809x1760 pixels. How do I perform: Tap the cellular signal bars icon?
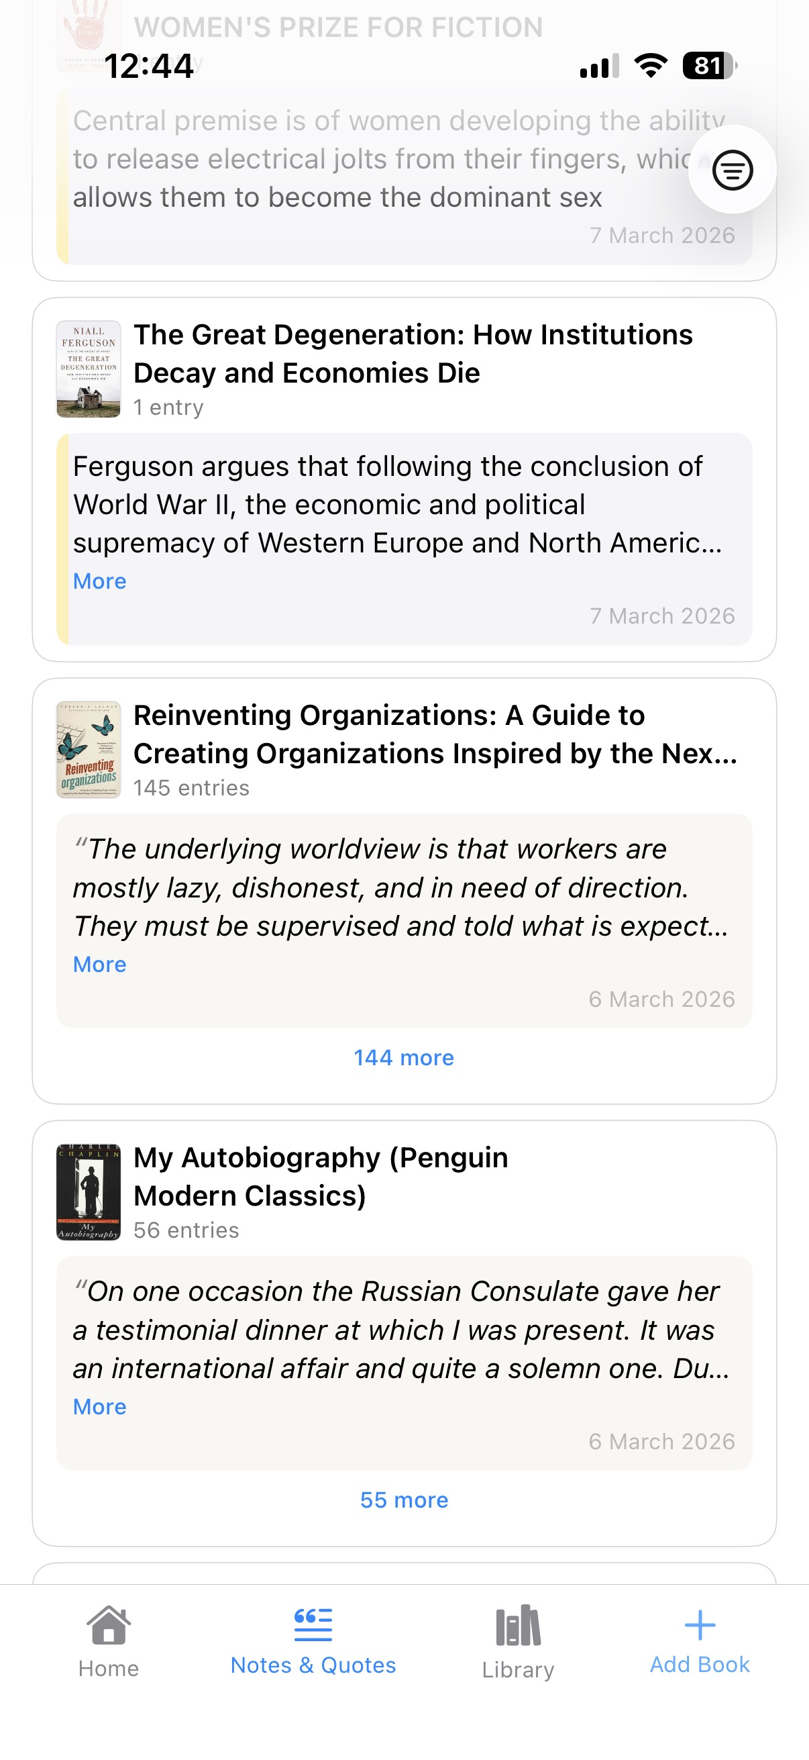click(x=600, y=66)
